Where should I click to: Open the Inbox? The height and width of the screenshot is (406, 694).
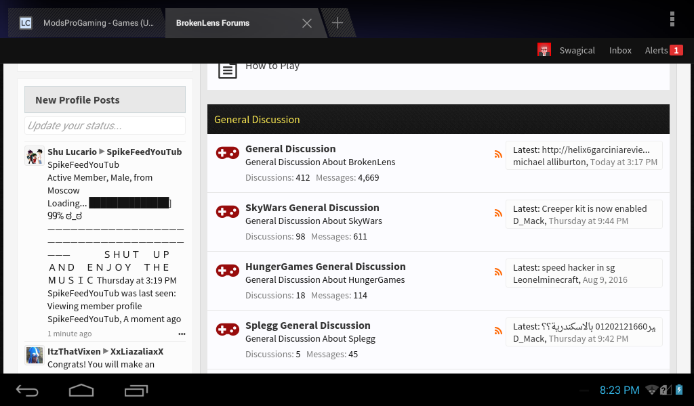[620, 50]
